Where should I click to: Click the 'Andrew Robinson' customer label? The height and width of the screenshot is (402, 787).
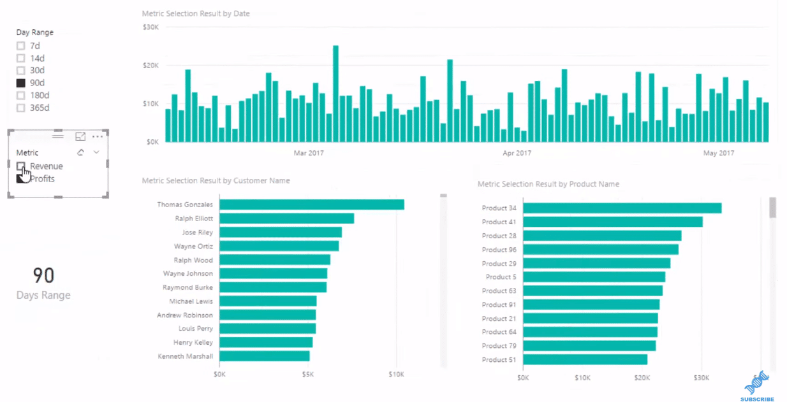[186, 315]
